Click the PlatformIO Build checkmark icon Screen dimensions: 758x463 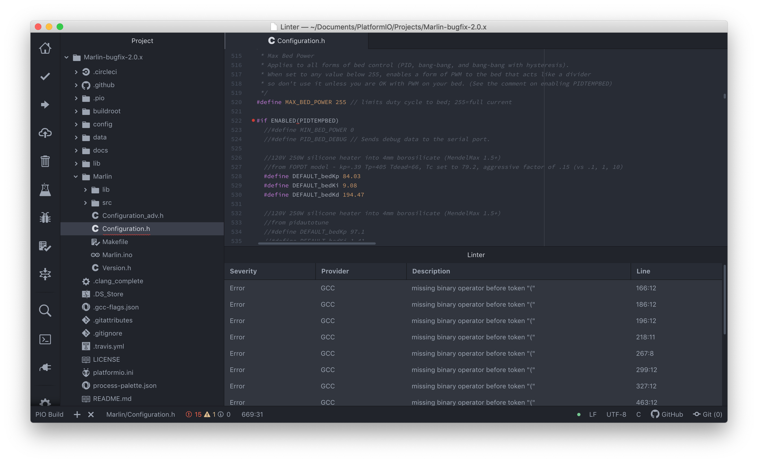pyautogui.click(x=45, y=76)
